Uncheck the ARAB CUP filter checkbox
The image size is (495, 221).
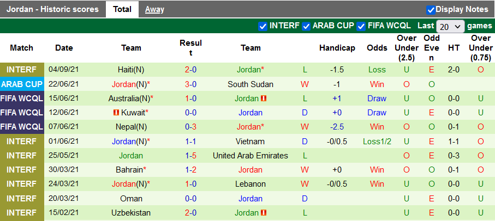306,26
